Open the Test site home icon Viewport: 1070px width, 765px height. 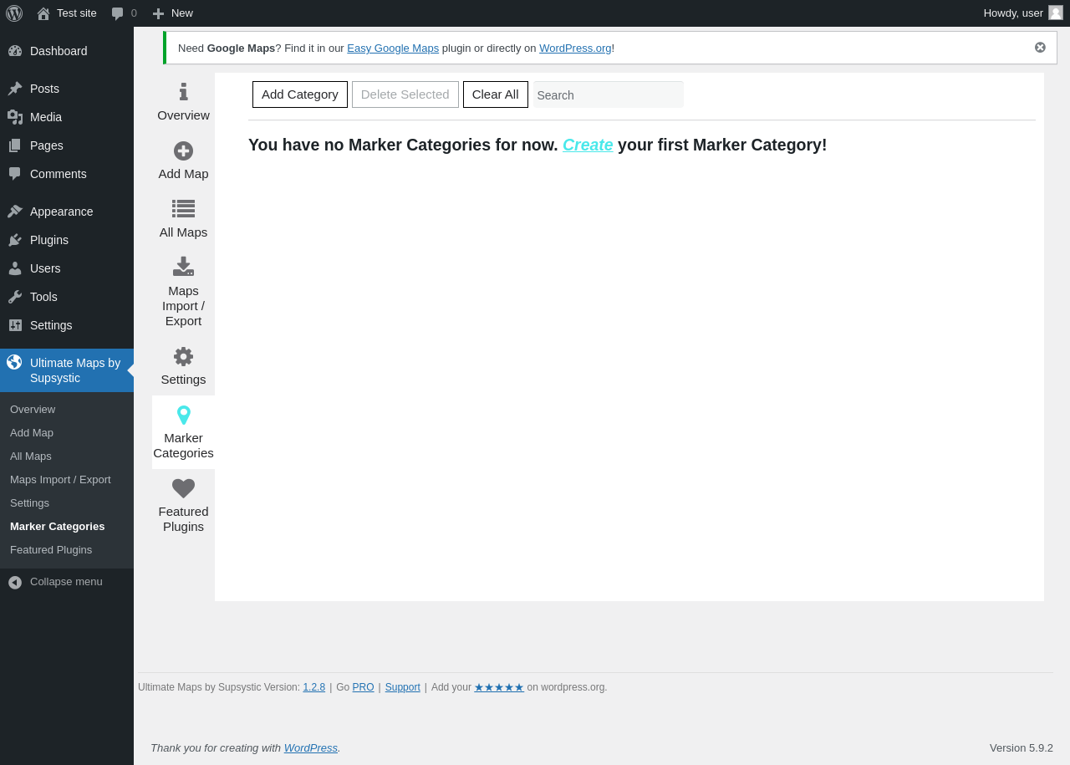43,13
